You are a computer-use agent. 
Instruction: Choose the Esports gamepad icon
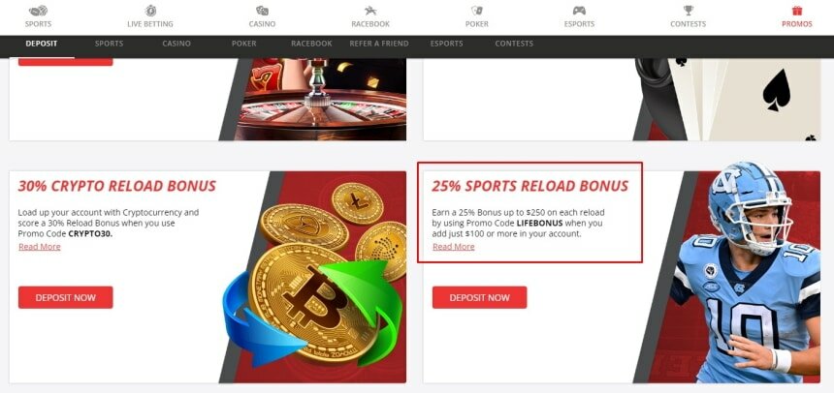click(579, 11)
